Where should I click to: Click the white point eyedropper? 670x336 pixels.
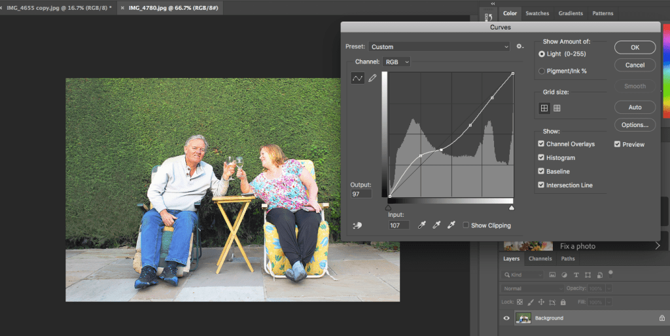point(451,225)
